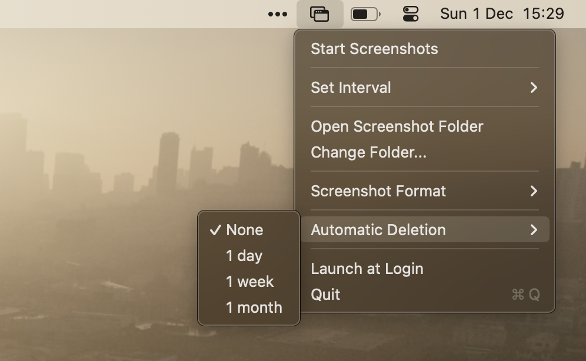Quit the screenshot app
This screenshot has width=586, height=361.
point(325,295)
